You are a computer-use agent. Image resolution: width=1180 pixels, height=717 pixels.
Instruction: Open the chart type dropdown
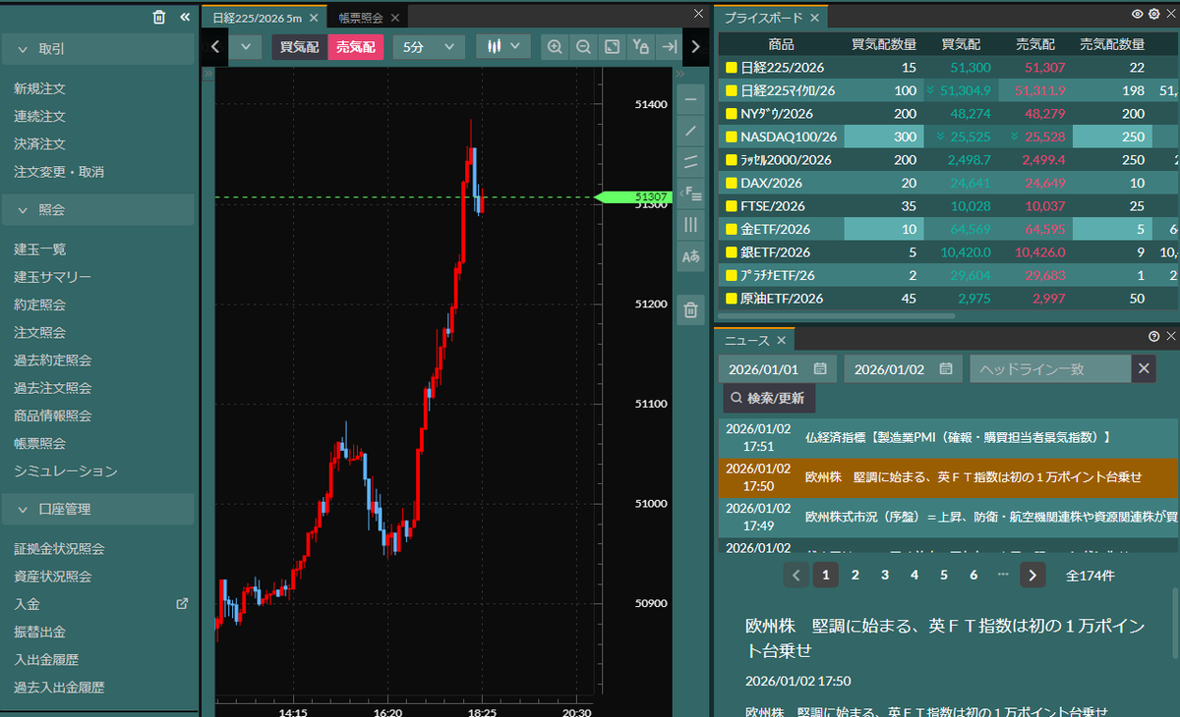coord(502,45)
